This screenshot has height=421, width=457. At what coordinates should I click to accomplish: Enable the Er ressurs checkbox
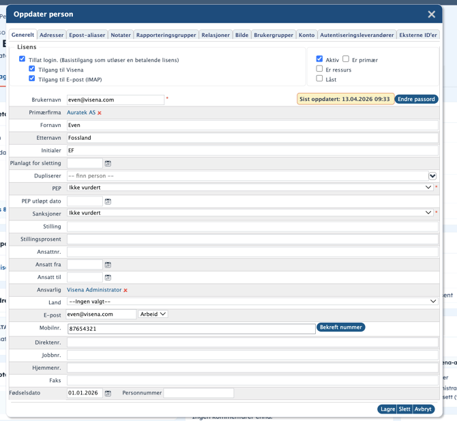click(x=319, y=69)
